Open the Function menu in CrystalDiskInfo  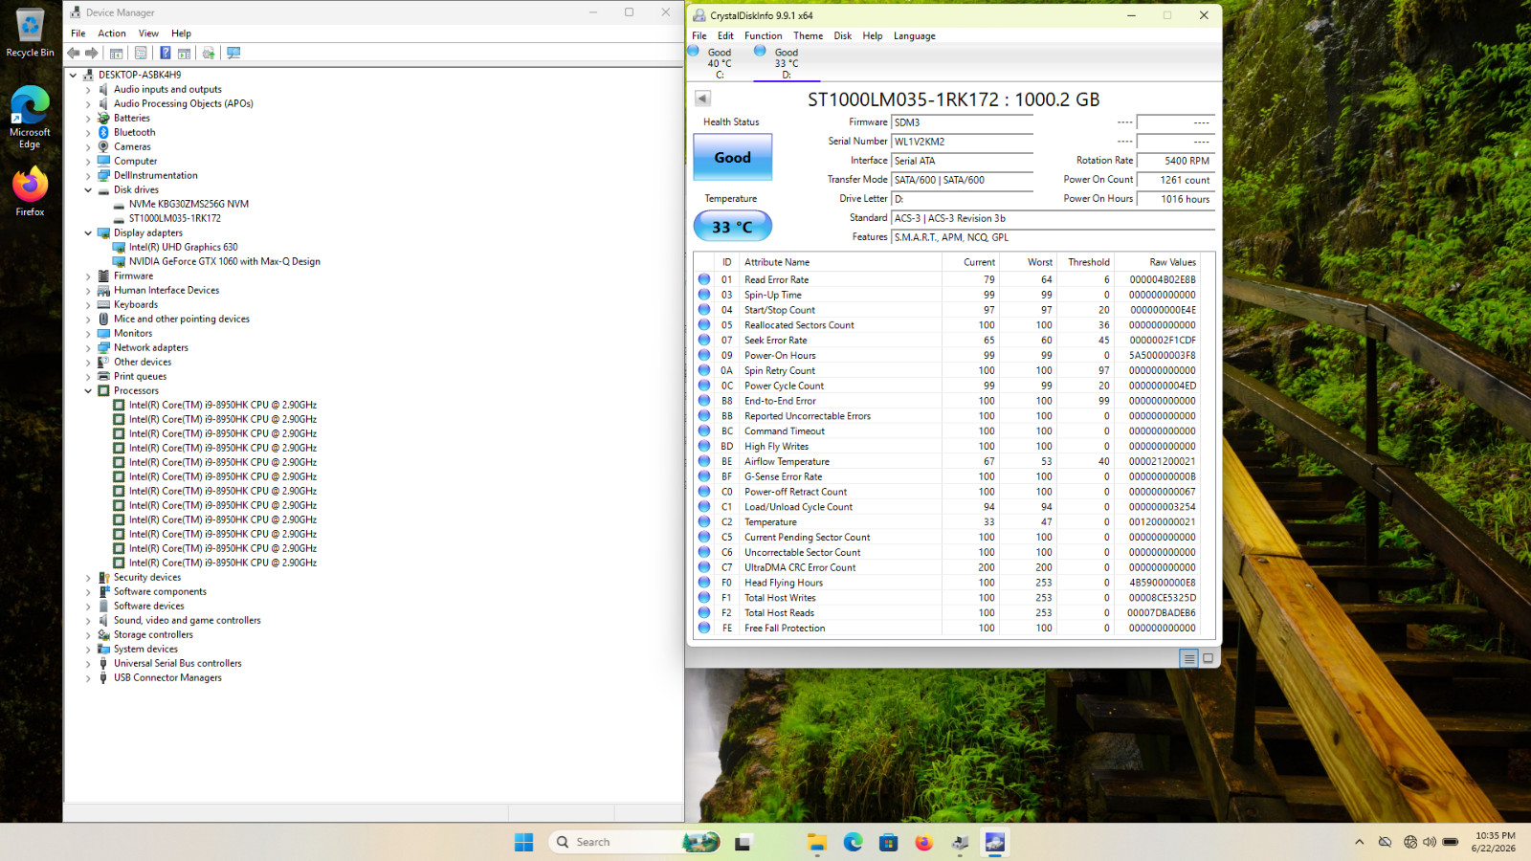point(763,35)
